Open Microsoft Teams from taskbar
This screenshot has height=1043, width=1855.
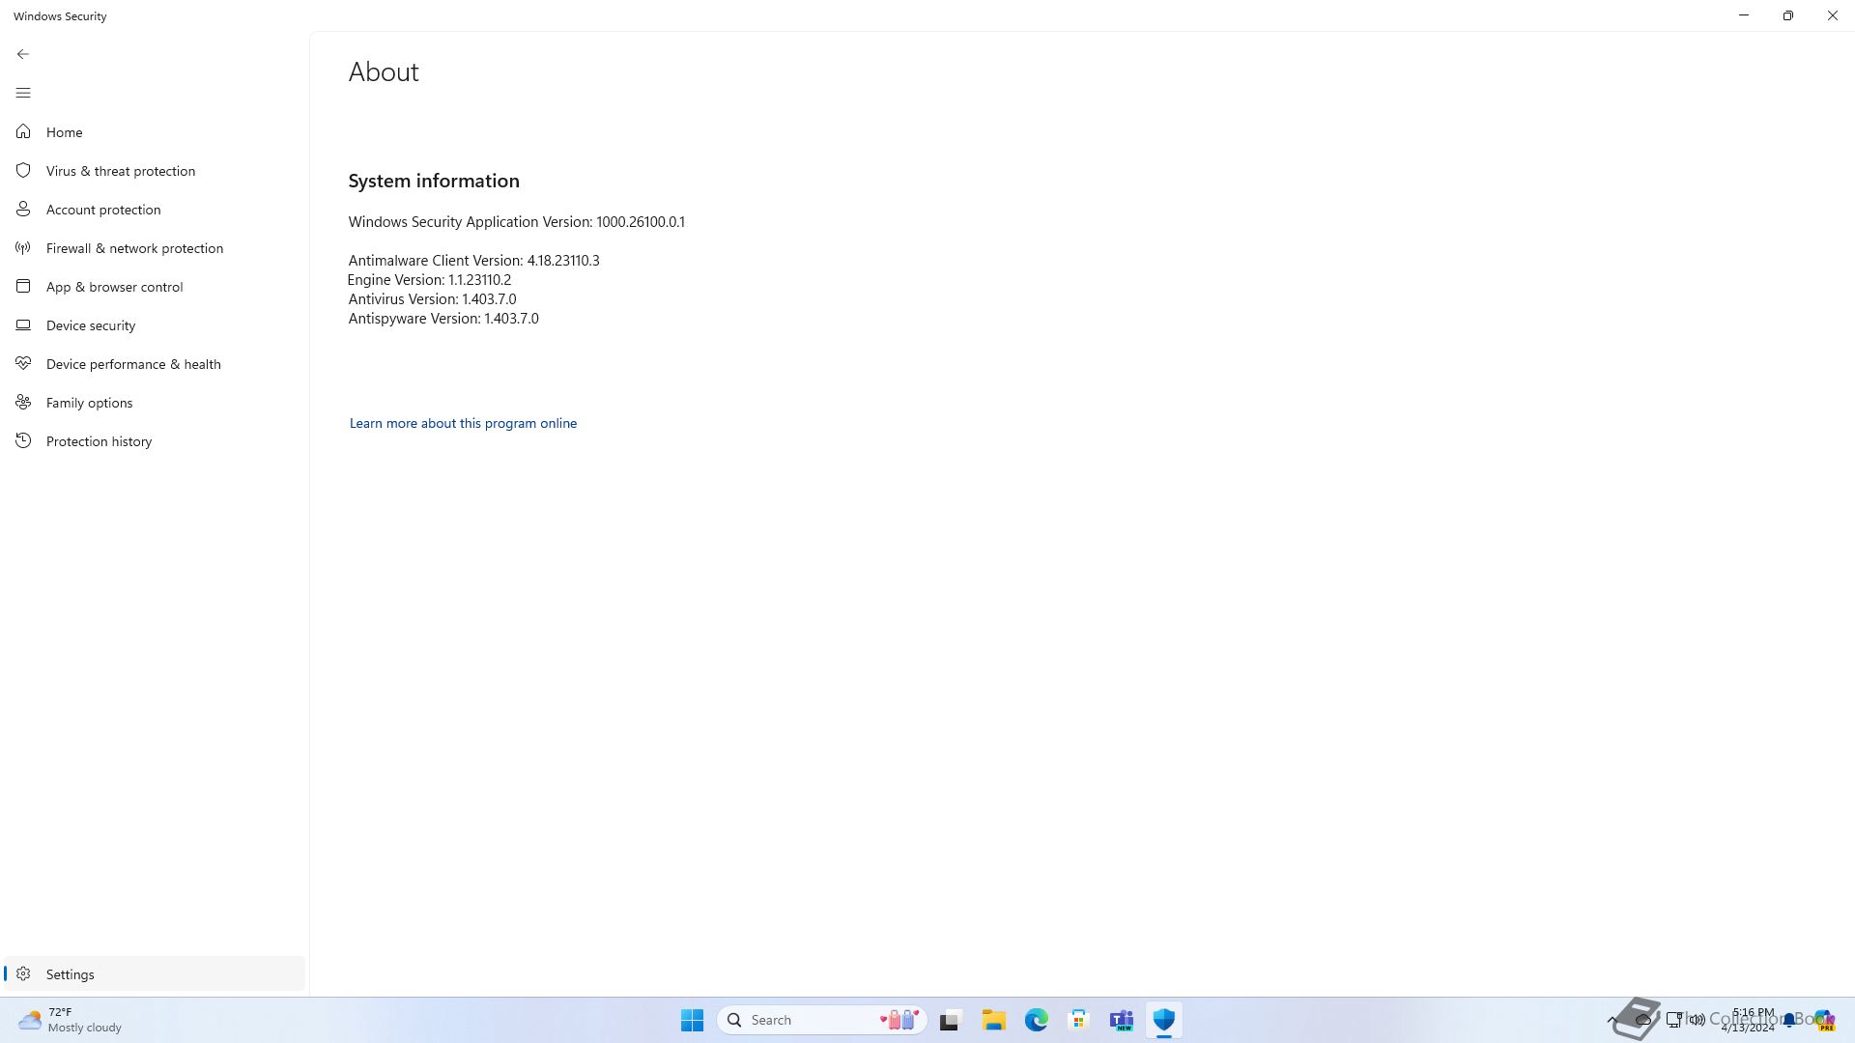pos(1122,1020)
